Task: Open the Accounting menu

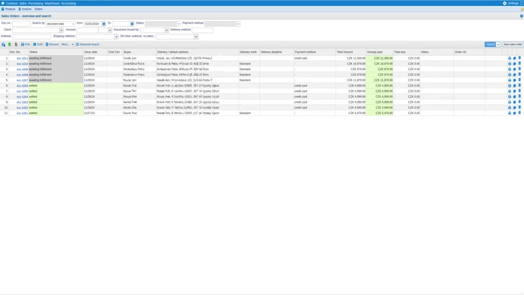Action: tap(69, 3)
